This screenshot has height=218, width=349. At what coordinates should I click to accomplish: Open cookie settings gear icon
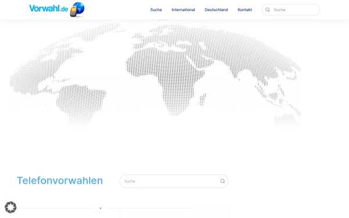pyautogui.click(x=10, y=208)
